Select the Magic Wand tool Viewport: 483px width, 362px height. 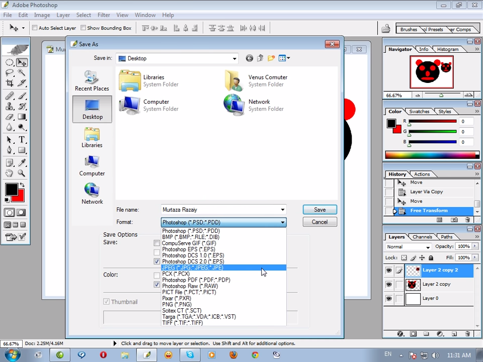22,72
